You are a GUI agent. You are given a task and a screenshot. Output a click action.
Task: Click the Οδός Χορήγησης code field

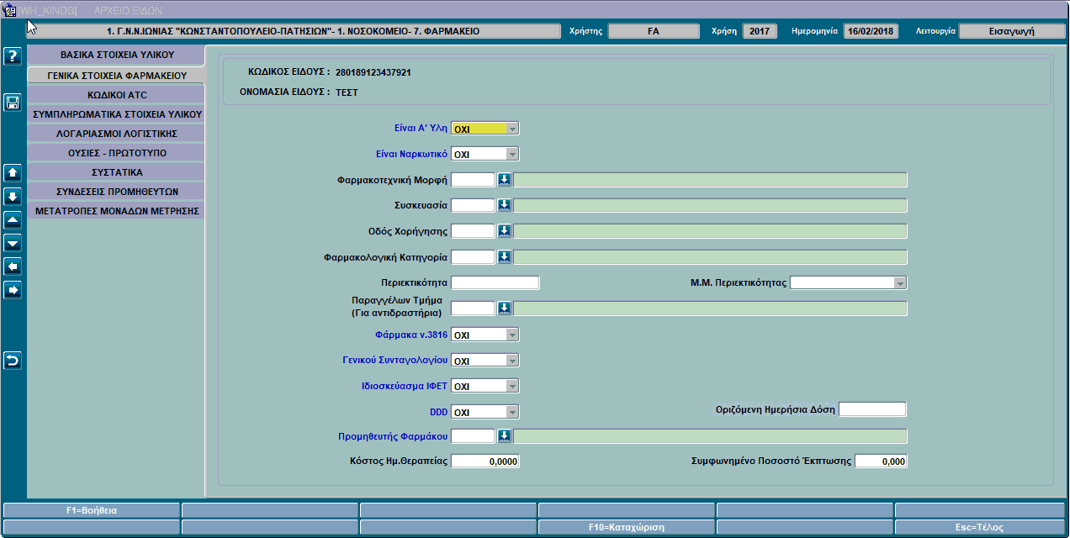click(474, 231)
